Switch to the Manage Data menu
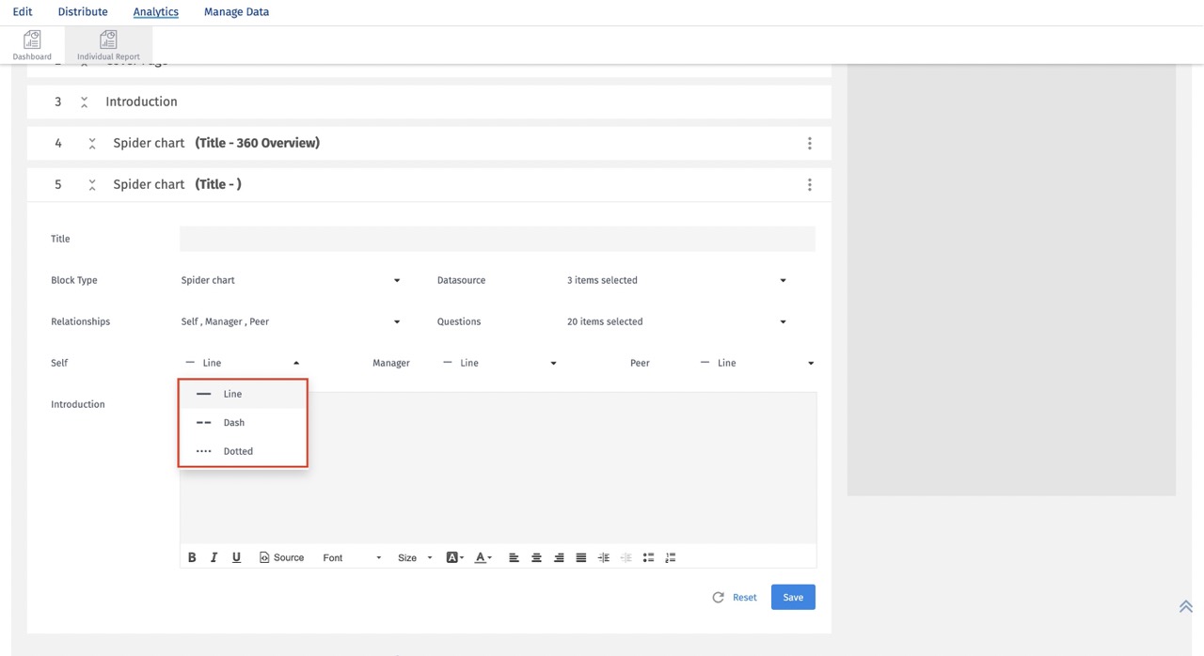The height and width of the screenshot is (656, 1204). tap(236, 11)
